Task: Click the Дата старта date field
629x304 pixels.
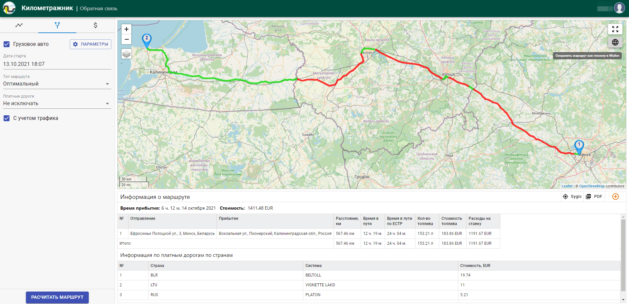Action: 57,64
